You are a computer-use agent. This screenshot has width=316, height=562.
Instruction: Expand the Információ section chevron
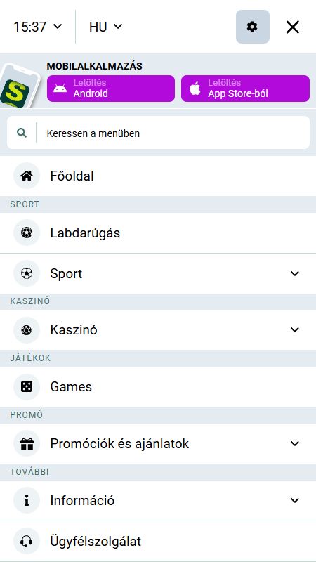(295, 501)
